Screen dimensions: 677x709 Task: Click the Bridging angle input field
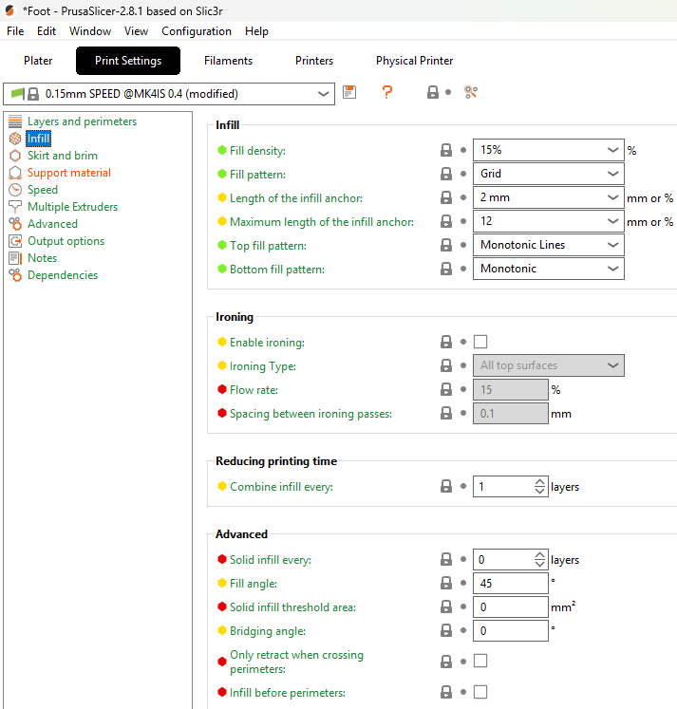[511, 630]
